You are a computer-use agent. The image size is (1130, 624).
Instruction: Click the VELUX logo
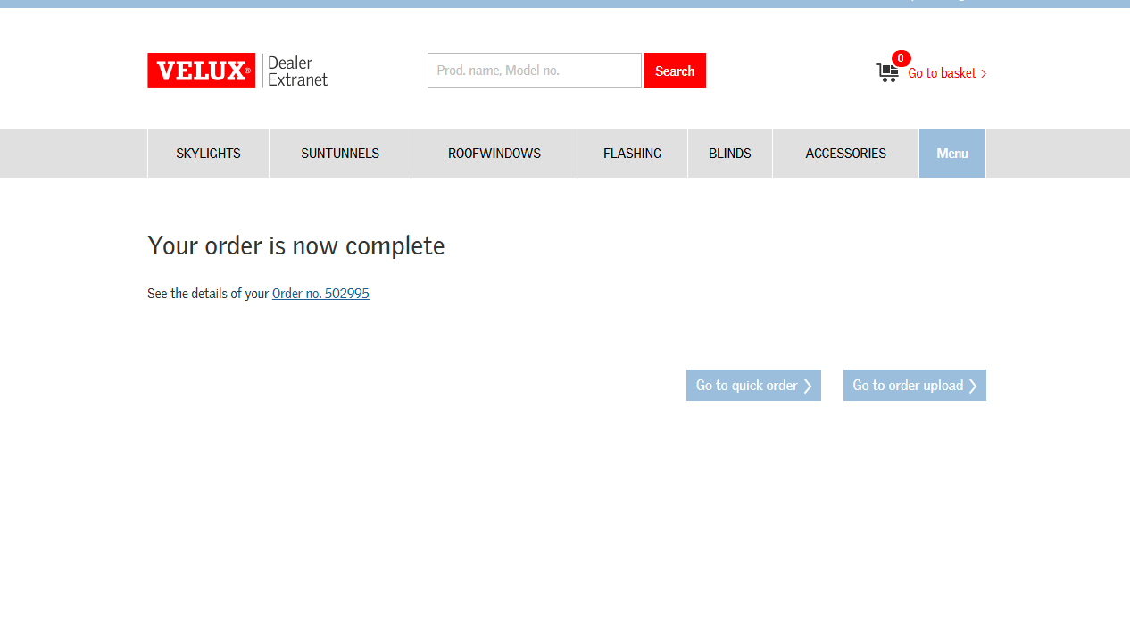point(201,71)
